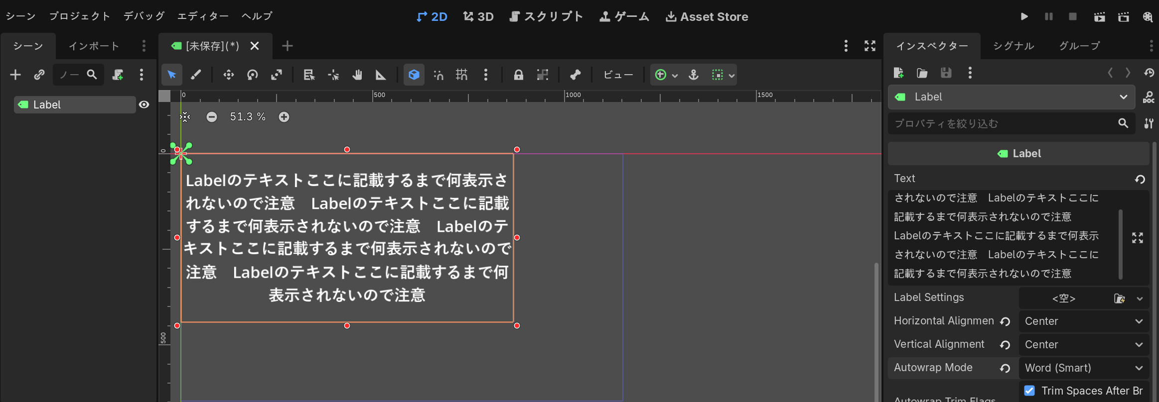The image size is (1159, 402).
Task: Activate the Scale Mode tool
Action: pos(277,75)
